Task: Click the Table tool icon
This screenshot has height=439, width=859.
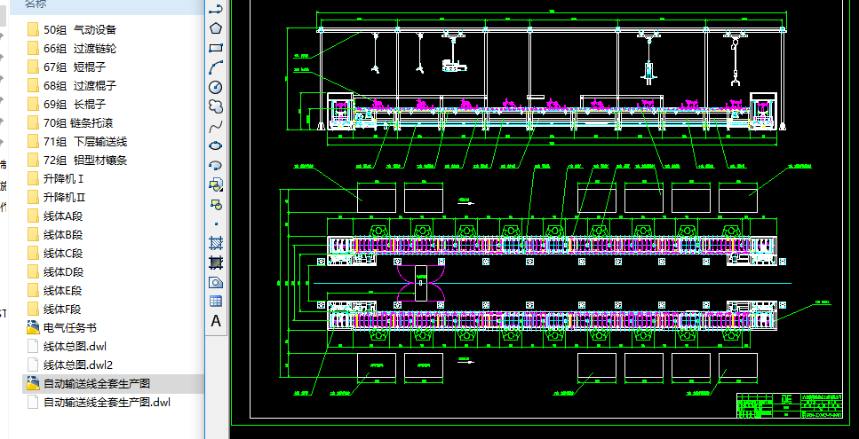Action: point(216,302)
